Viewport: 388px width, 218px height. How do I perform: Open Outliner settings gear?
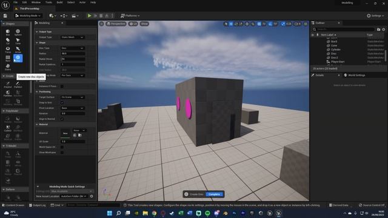[x=384, y=30]
